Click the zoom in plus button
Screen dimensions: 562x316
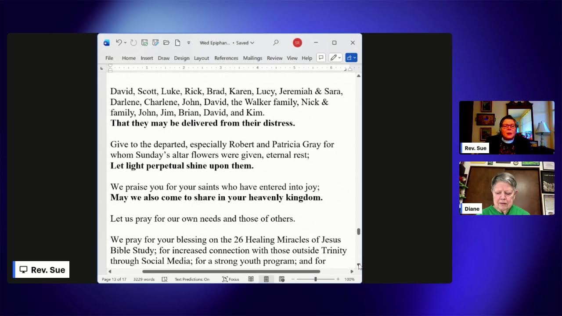[x=338, y=279]
